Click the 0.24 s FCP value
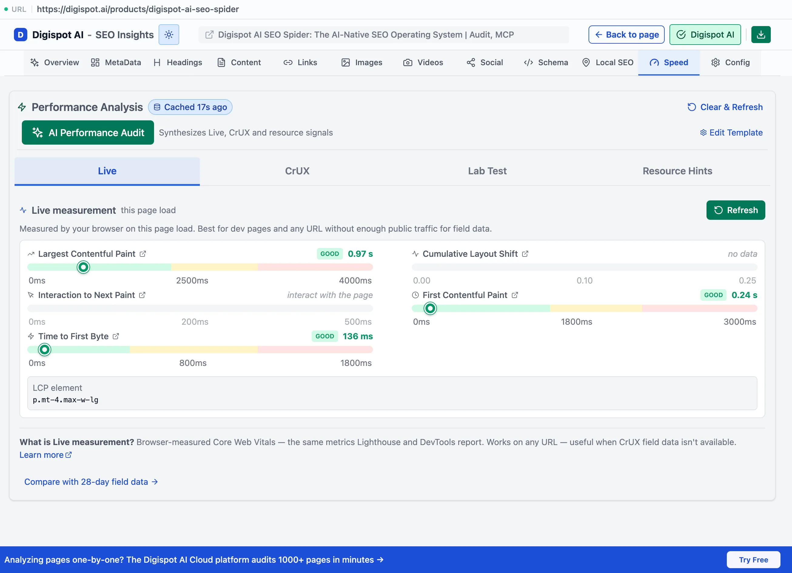 tap(744, 295)
